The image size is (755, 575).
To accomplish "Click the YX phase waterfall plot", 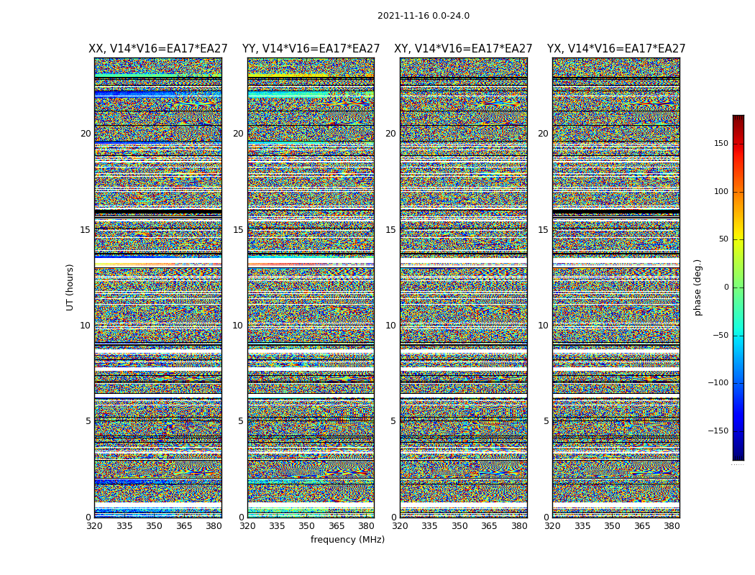I will pyautogui.click(x=616, y=287).
